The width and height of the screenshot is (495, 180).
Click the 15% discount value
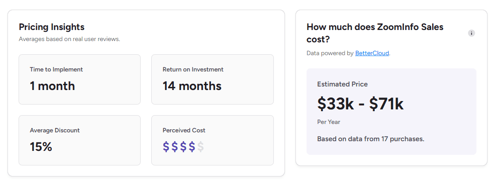pos(41,147)
